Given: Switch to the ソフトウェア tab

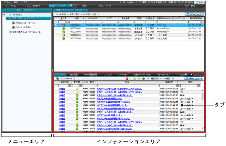Looking at the screenshot, I should pos(108,75).
